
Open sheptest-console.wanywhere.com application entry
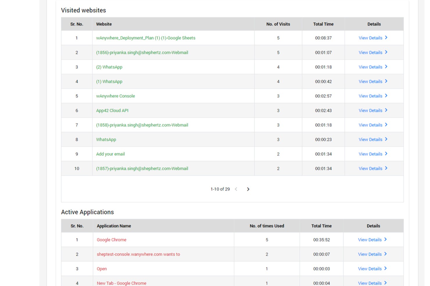(138, 254)
